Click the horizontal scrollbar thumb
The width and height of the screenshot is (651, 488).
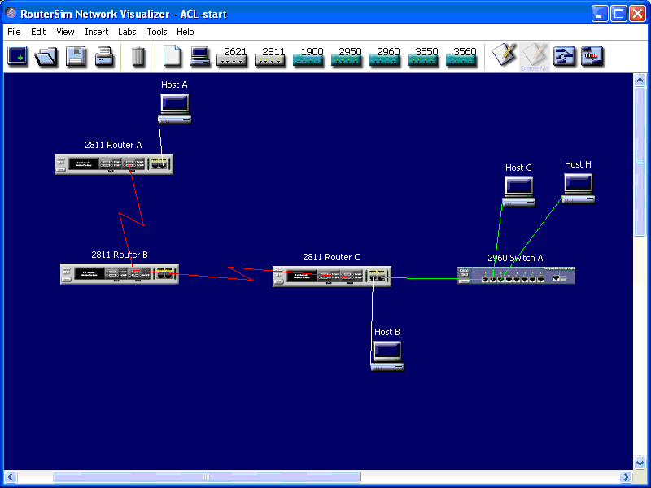point(207,477)
